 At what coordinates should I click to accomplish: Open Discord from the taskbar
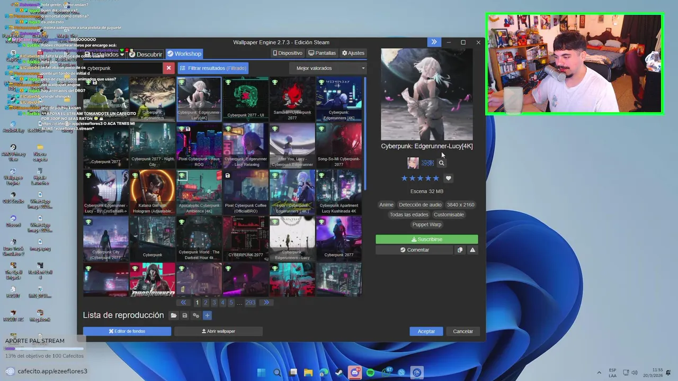point(355,373)
